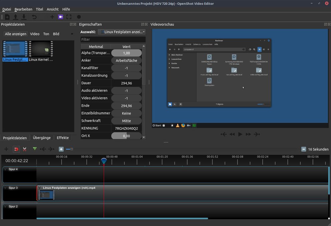The width and height of the screenshot is (331, 226).
Task: Click the fast forward button in preview
Action: 248,134
